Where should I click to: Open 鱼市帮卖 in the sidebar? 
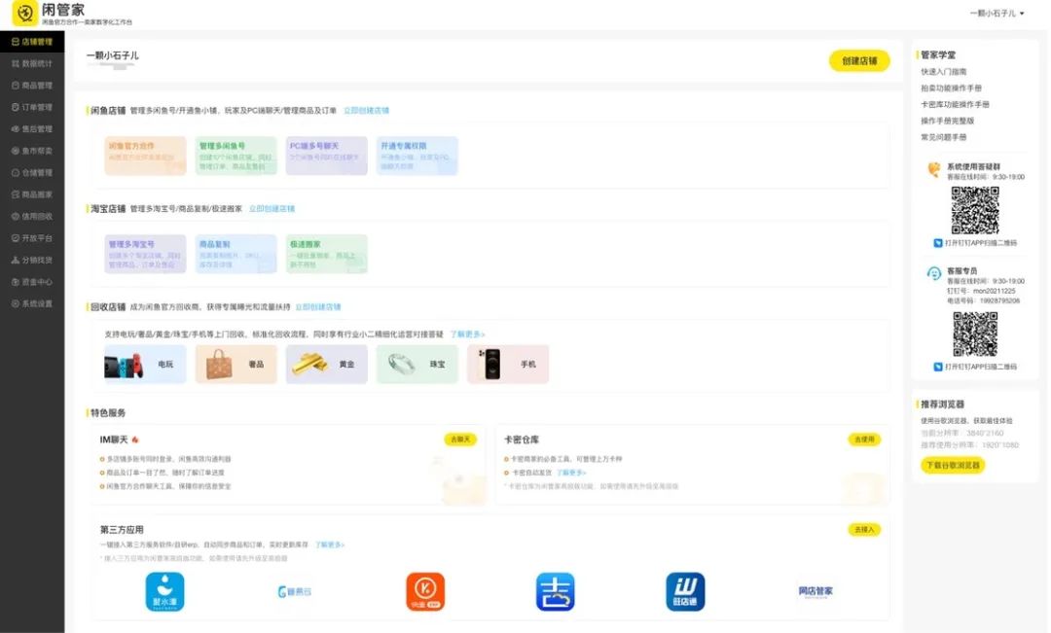(x=32, y=151)
